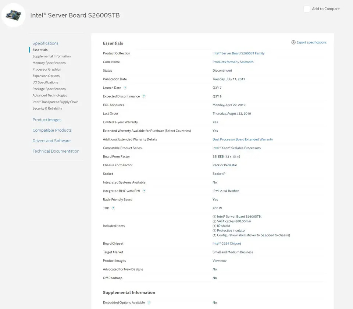Click the Export specifications download icon
The width and height of the screenshot is (353, 309).
tap(293, 42)
